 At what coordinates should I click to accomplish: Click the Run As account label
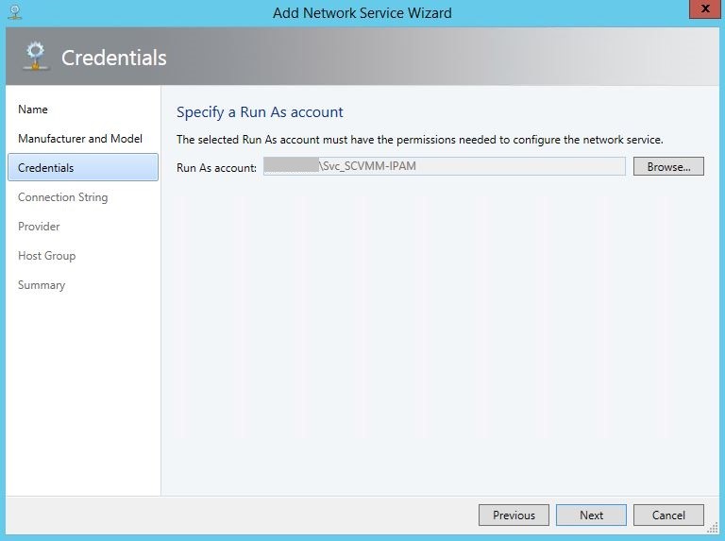(216, 168)
